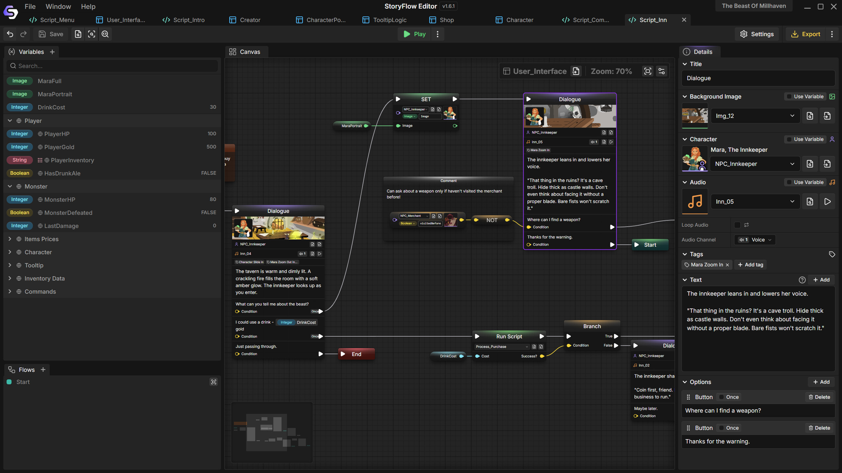
Task: Open the Play options kebab menu
Action: [437, 34]
